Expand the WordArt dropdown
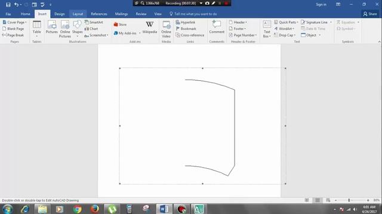Image resolution: width=382 pixels, height=214 pixels. click(293, 29)
